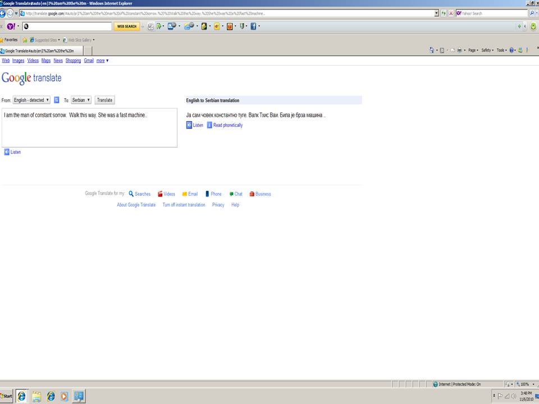Screen dimensions: 539x404
Task: Click the refresh arrows icon beside address bar
Action: (444, 13)
